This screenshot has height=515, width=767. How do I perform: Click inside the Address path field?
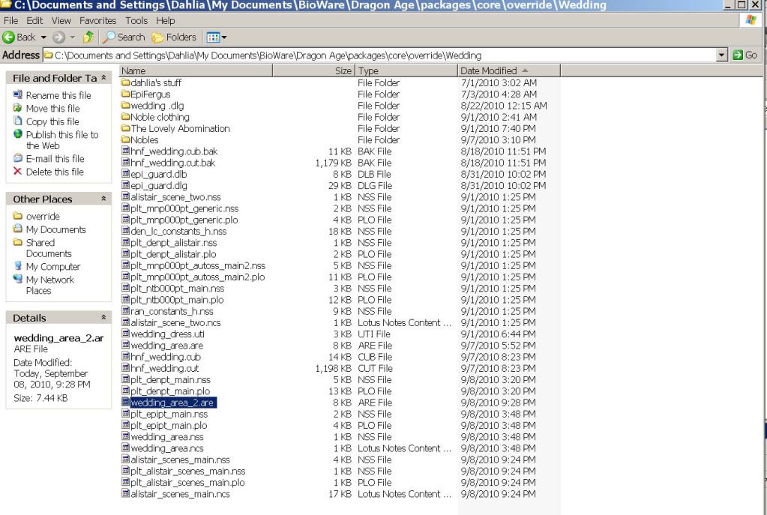[x=375, y=55]
